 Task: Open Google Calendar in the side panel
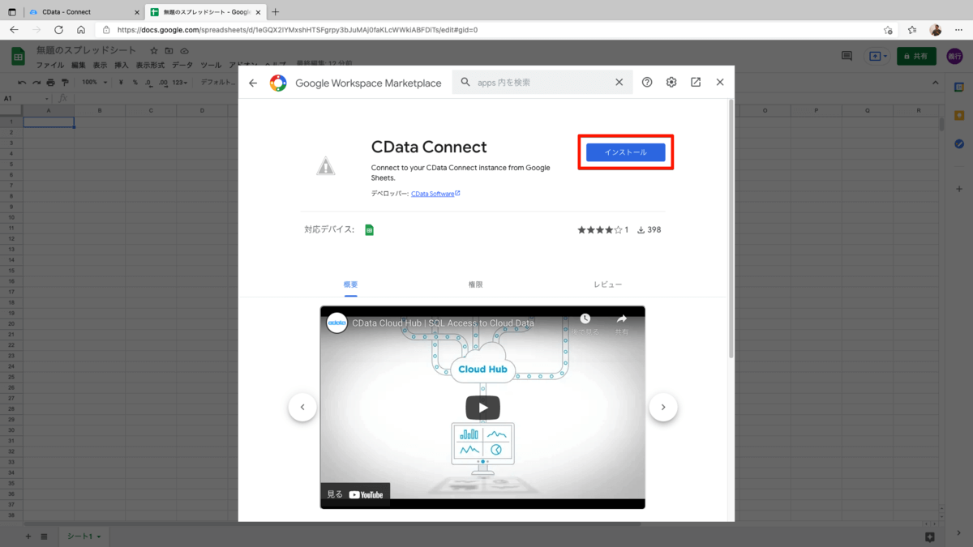pyautogui.click(x=959, y=88)
